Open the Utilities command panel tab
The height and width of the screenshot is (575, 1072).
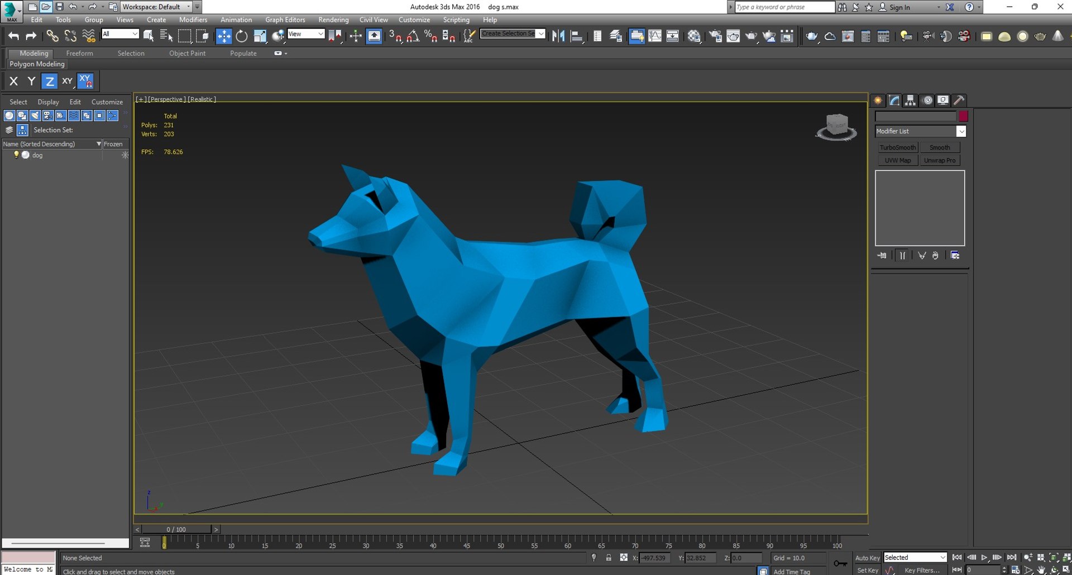pyautogui.click(x=959, y=100)
